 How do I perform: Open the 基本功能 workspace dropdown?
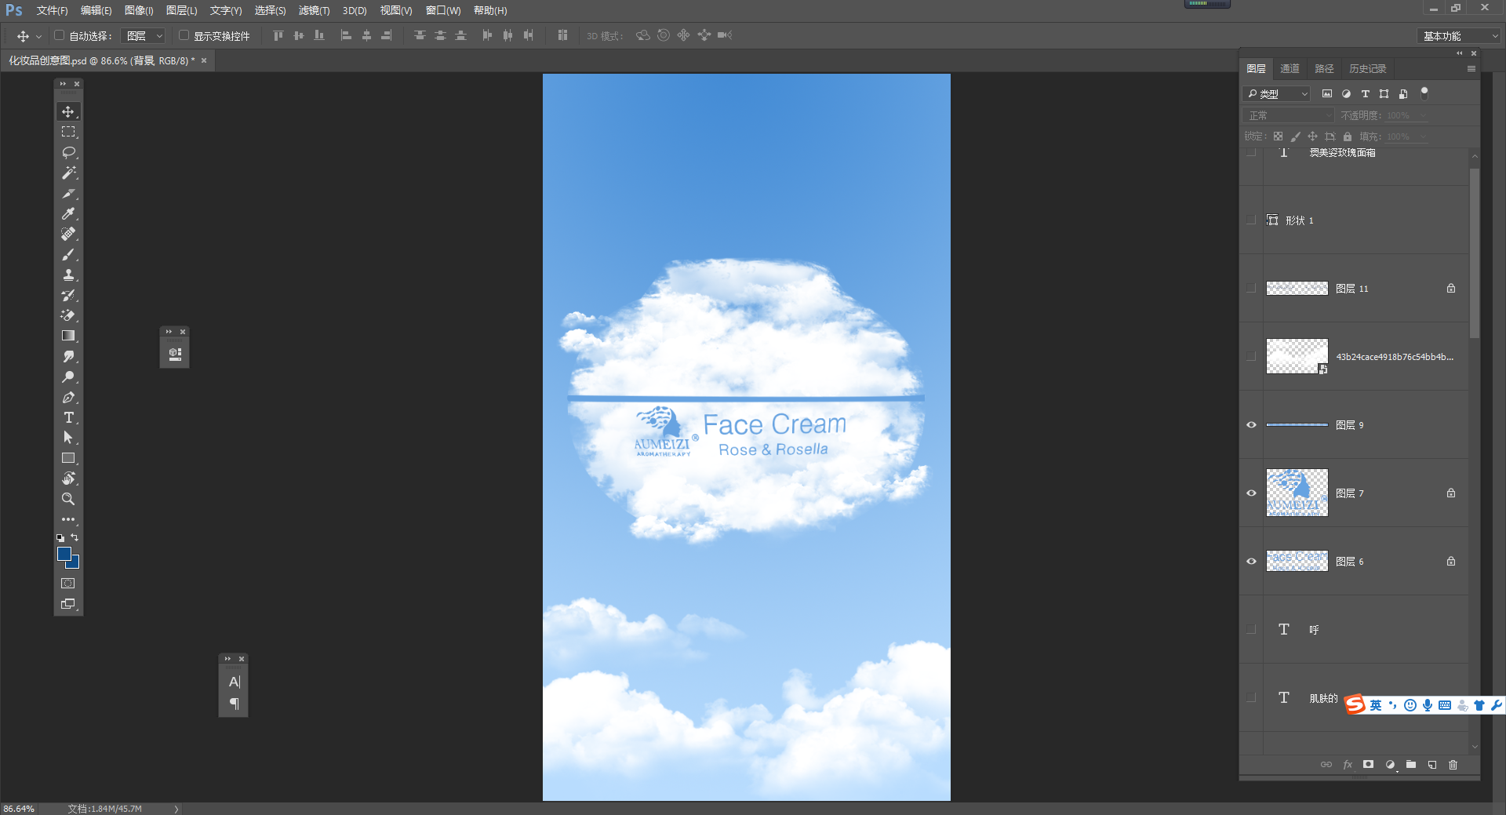1459,36
